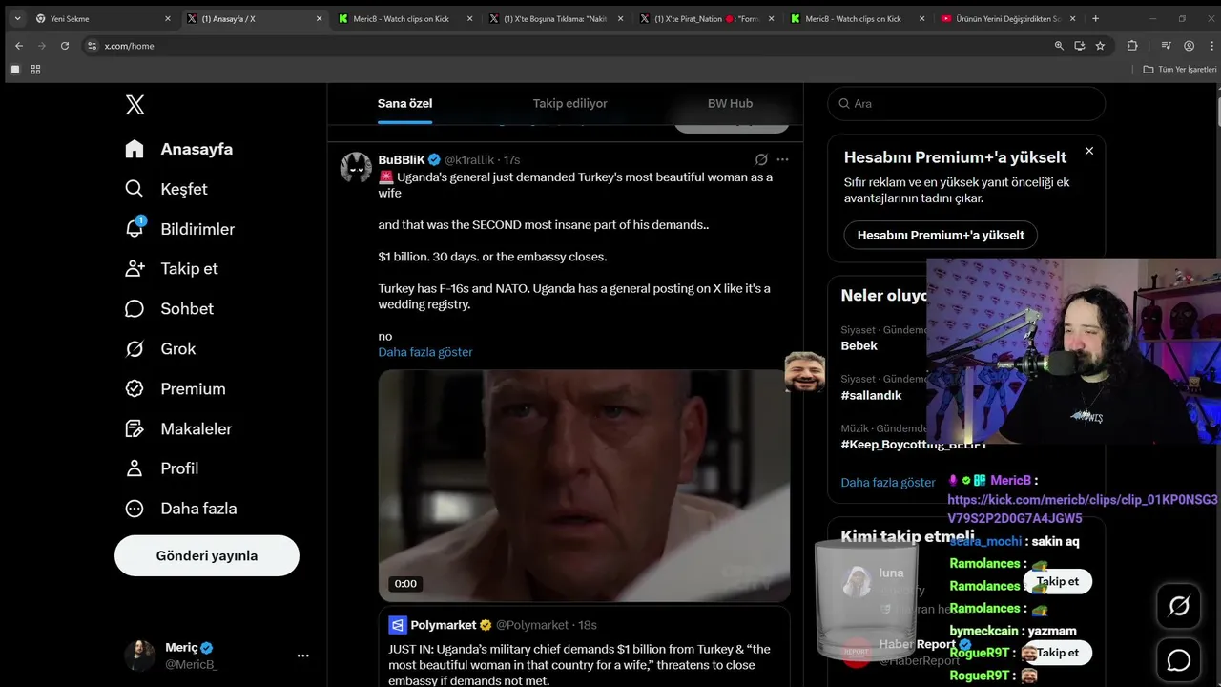Click the Daha fazla circle icon
The height and width of the screenshot is (687, 1221).
(135, 509)
